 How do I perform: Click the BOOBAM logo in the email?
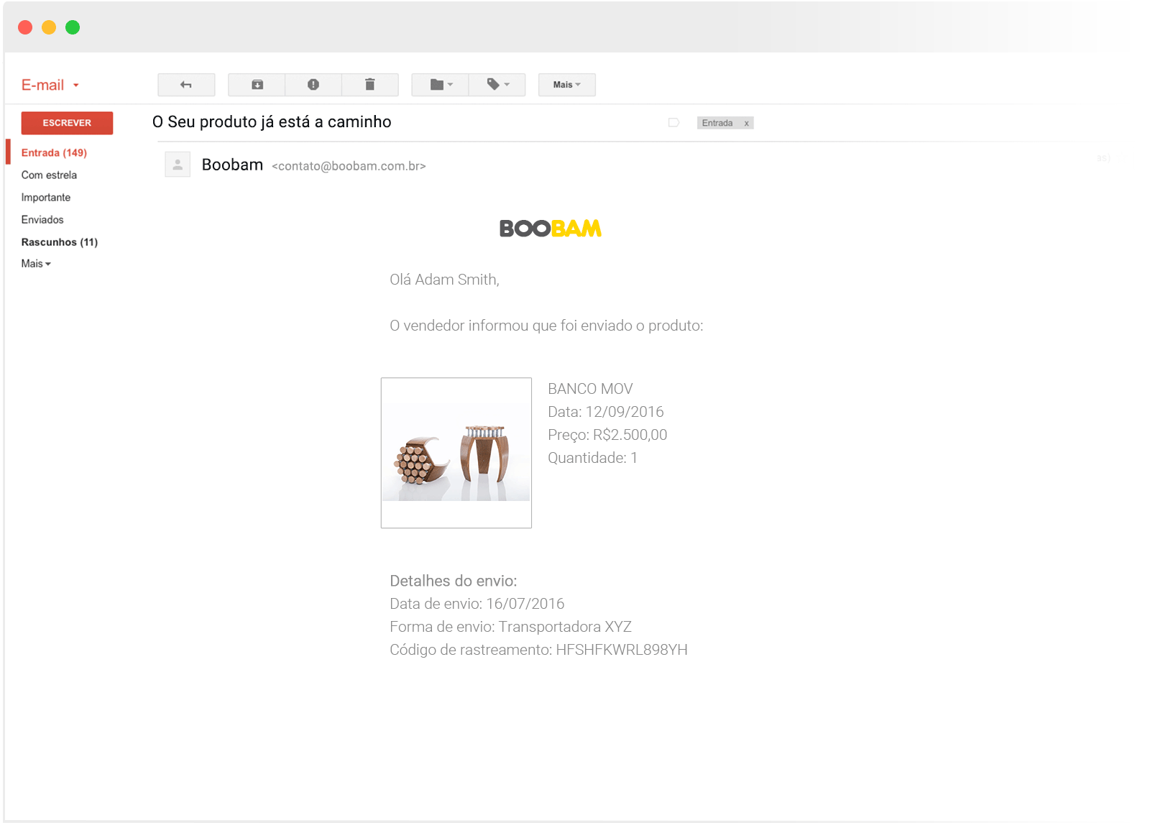[x=551, y=229]
